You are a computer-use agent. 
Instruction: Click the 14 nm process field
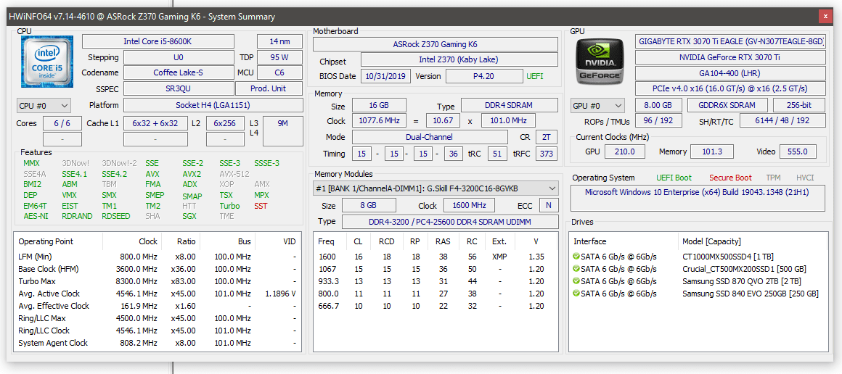(279, 41)
